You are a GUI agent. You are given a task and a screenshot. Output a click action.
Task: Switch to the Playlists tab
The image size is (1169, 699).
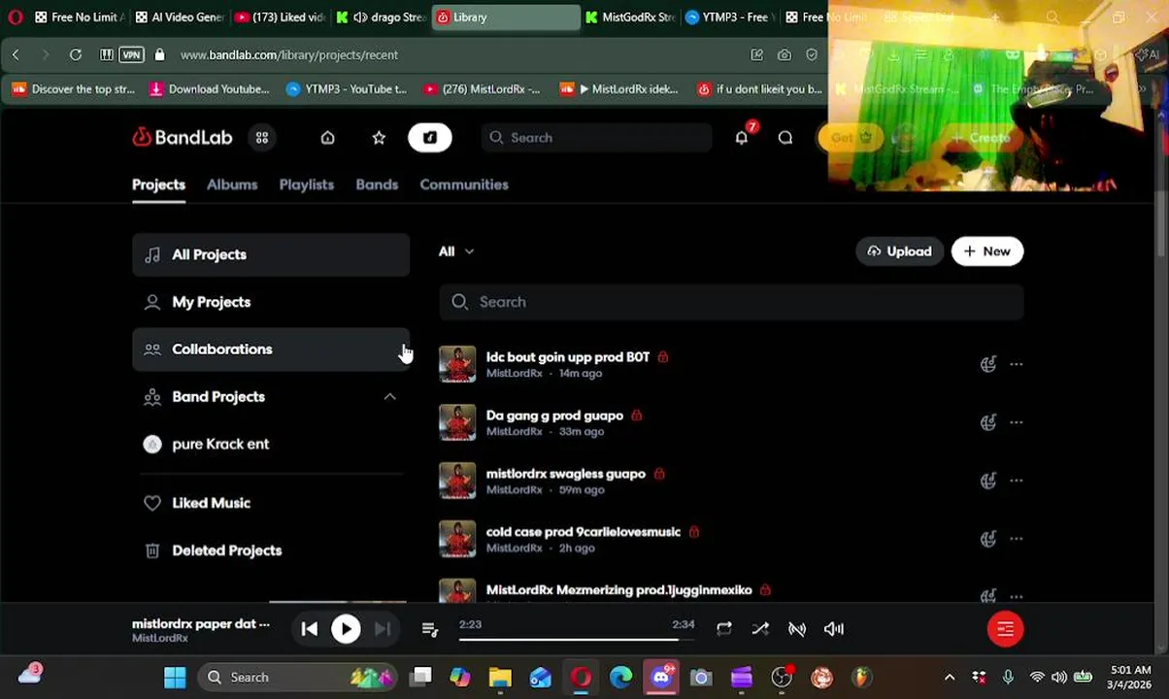[x=307, y=184]
